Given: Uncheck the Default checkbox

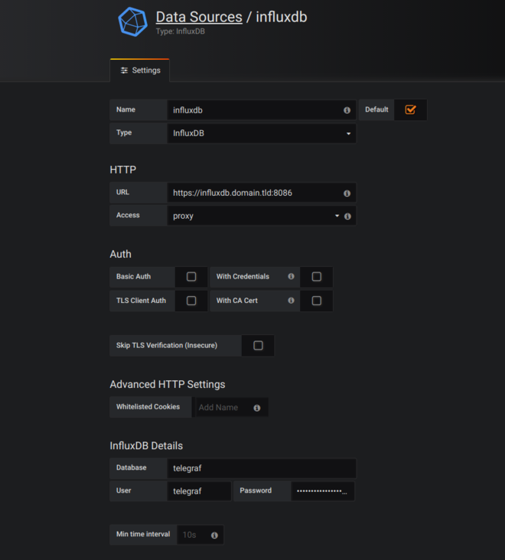Looking at the screenshot, I should tap(410, 109).
